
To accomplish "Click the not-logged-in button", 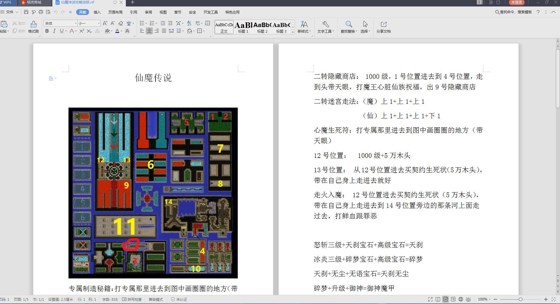I will [x=516, y=2].
